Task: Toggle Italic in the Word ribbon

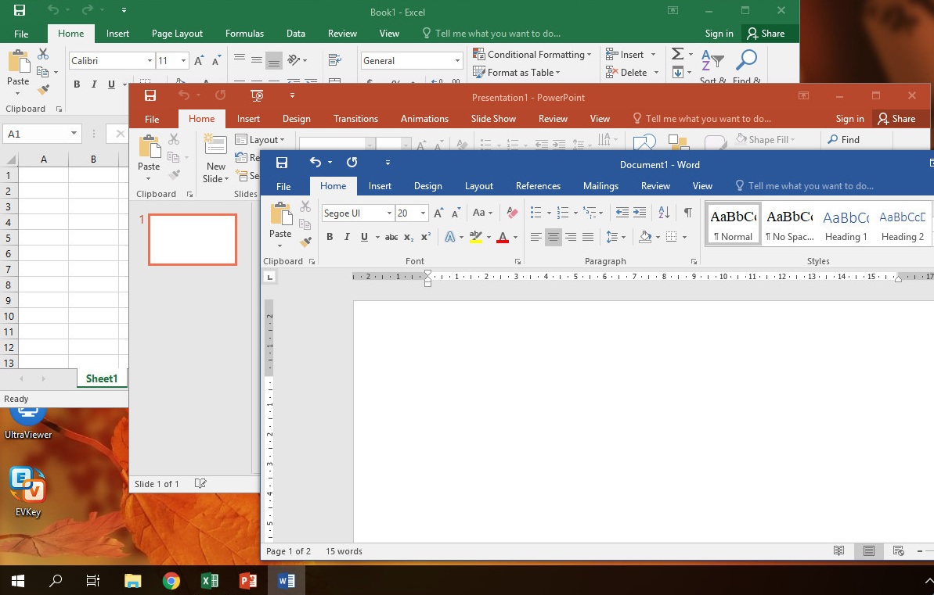Action: pos(347,237)
